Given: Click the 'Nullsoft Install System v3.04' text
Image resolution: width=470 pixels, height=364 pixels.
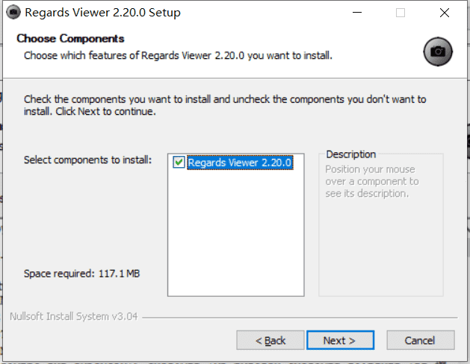Looking at the screenshot, I should tap(74, 316).
